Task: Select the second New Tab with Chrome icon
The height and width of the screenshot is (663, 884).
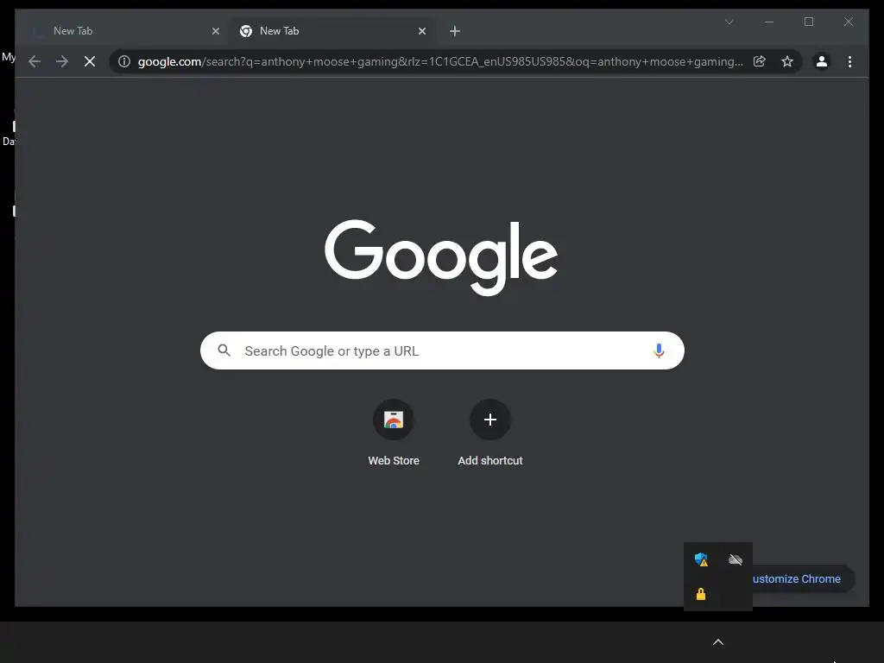Action: tap(332, 31)
